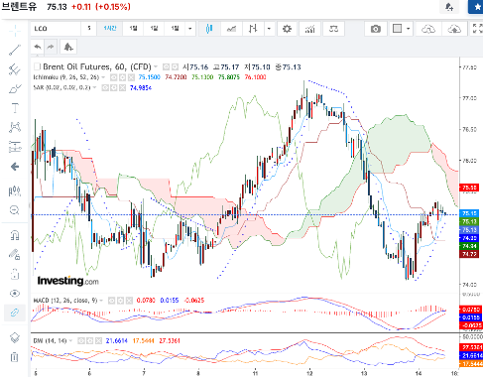Switch to bar chart style

tap(253, 29)
